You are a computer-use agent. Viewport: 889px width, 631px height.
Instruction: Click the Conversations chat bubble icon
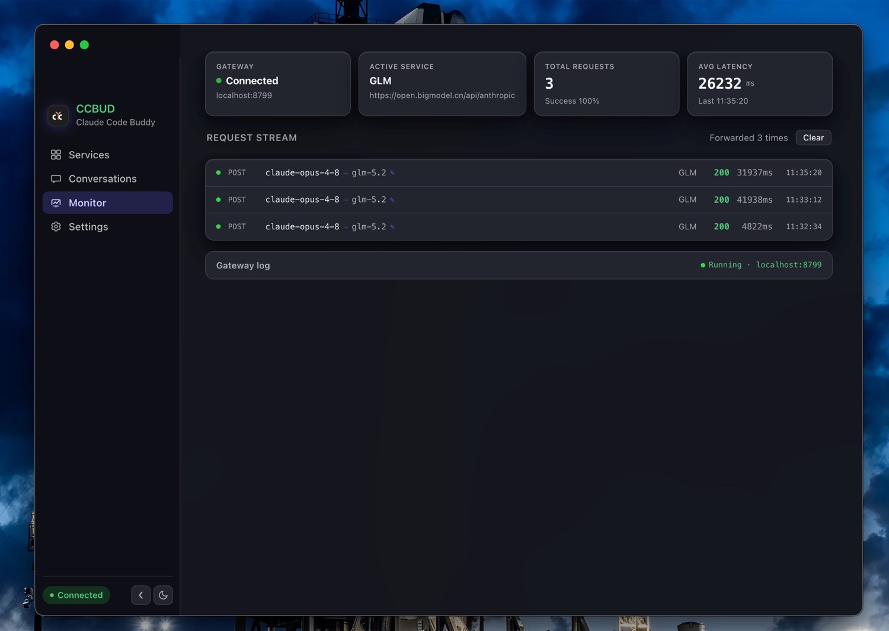point(56,179)
